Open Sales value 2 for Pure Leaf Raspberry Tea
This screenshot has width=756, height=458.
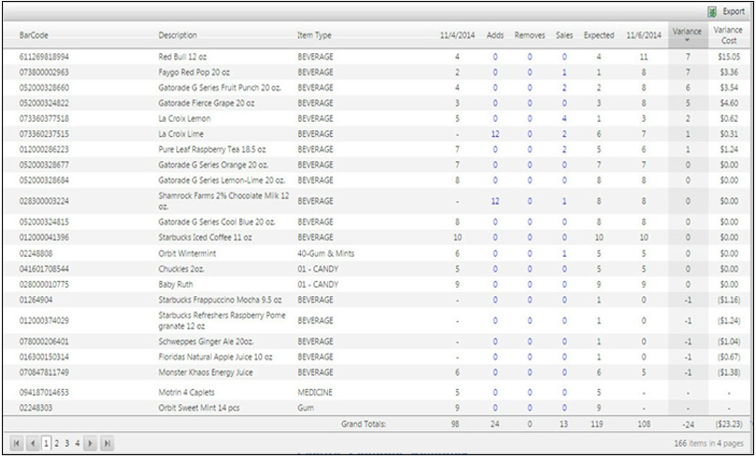[564, 149]
